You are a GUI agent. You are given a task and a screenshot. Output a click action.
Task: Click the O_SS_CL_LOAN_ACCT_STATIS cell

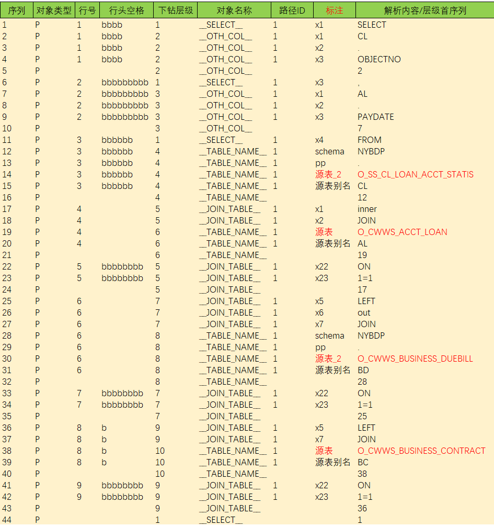coord(416,174)
